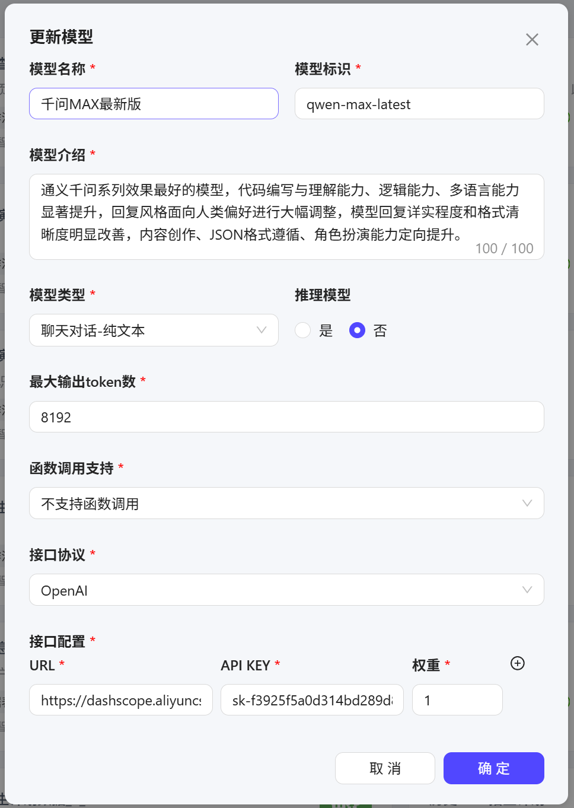Click the 取消 cancel button
The image size is (574, 808).
point(384,768)
